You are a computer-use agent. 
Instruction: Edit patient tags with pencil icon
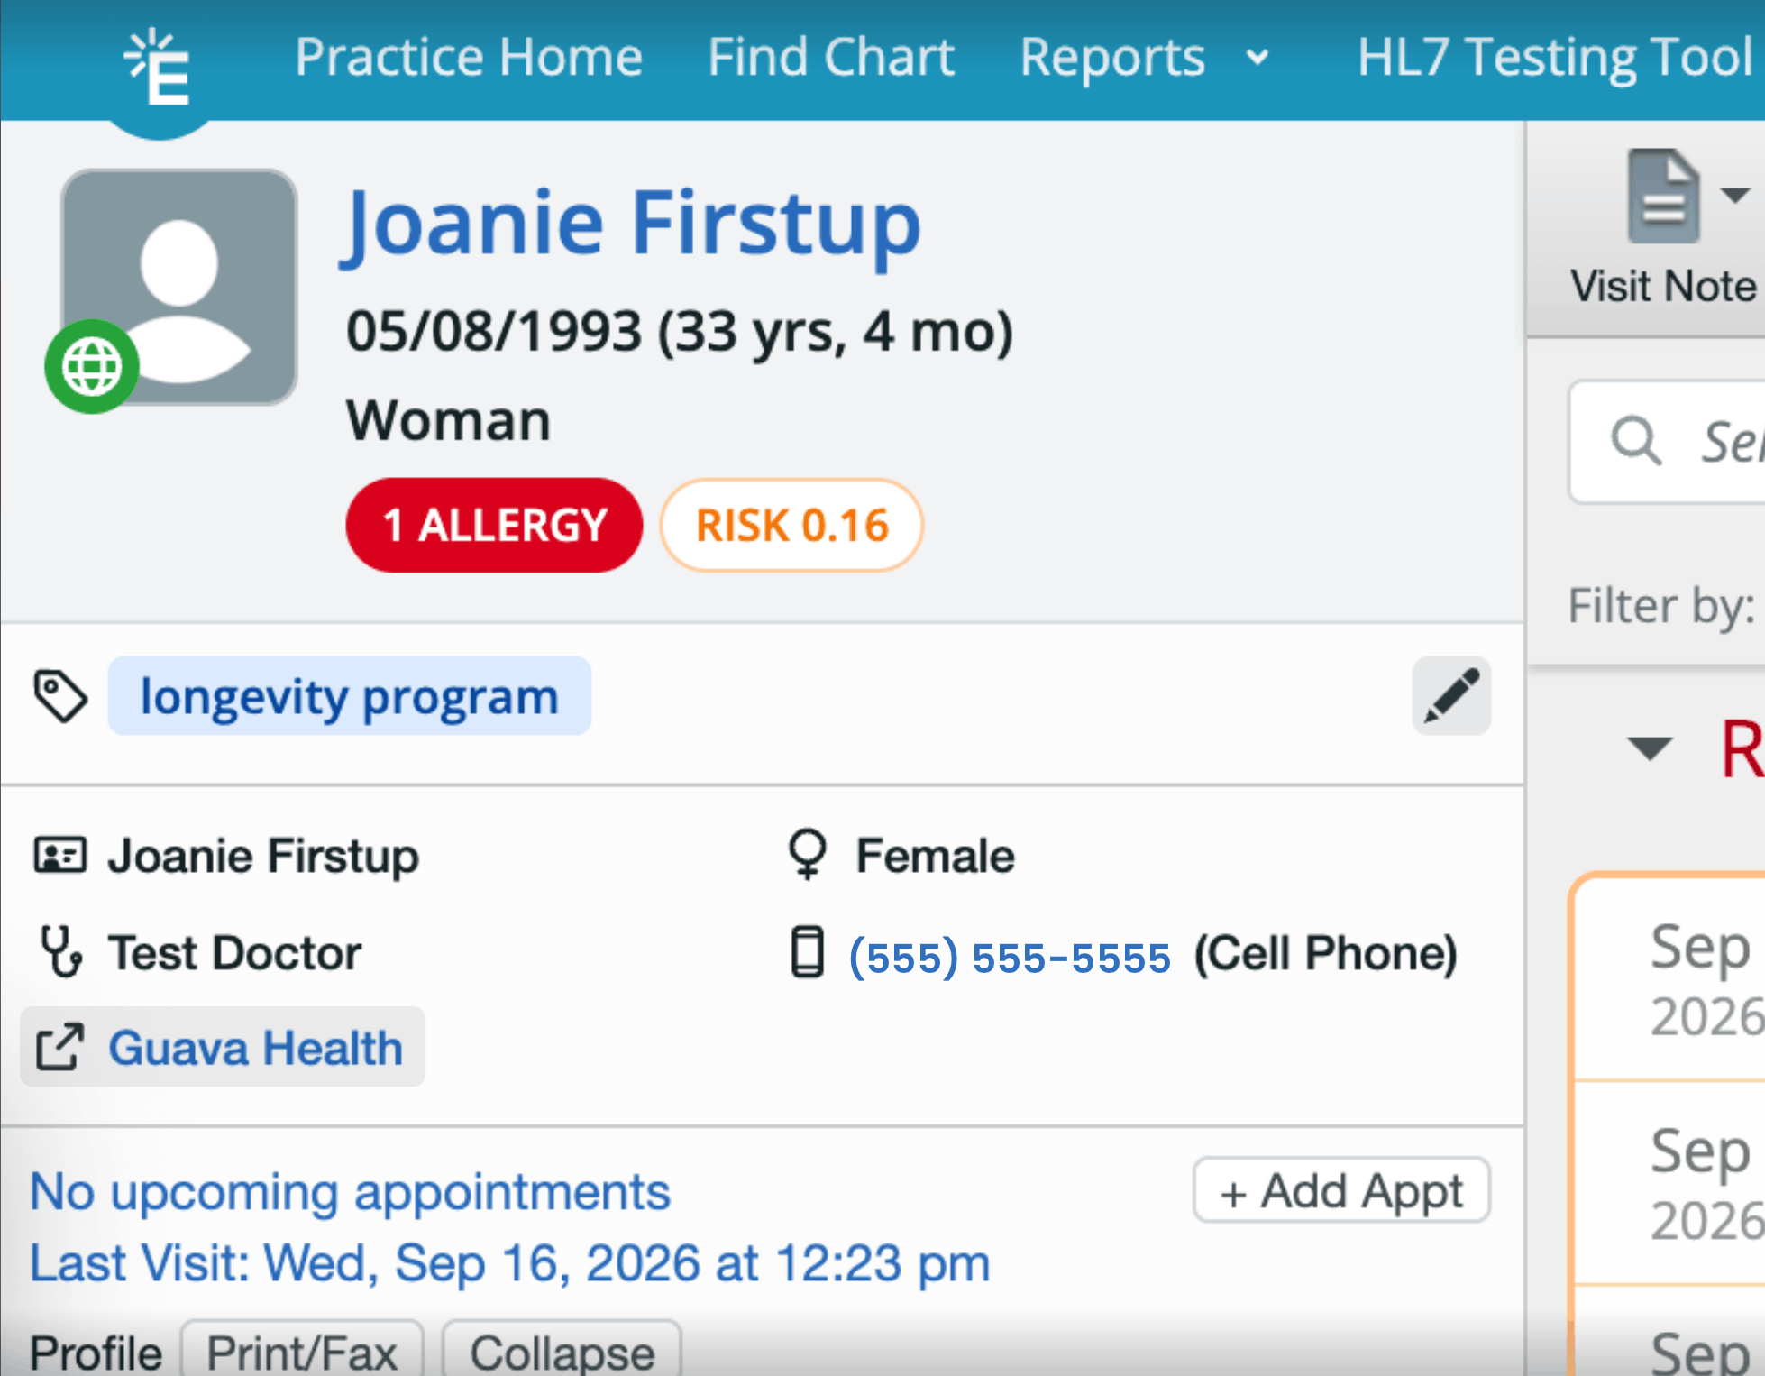point(1451,695)
